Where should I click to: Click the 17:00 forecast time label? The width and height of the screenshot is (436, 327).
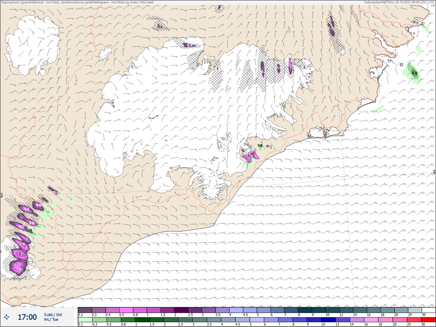[x=27, y=317]
